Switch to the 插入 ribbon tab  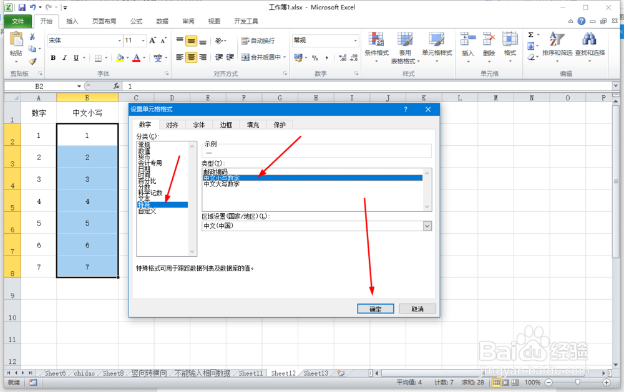pyautogui.click(x=72, y=21)
